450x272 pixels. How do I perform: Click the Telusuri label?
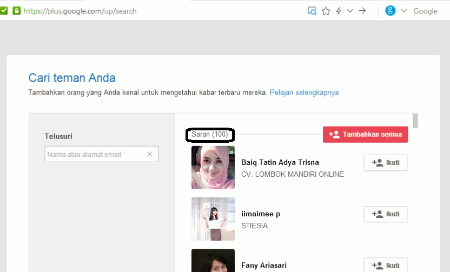58,136
